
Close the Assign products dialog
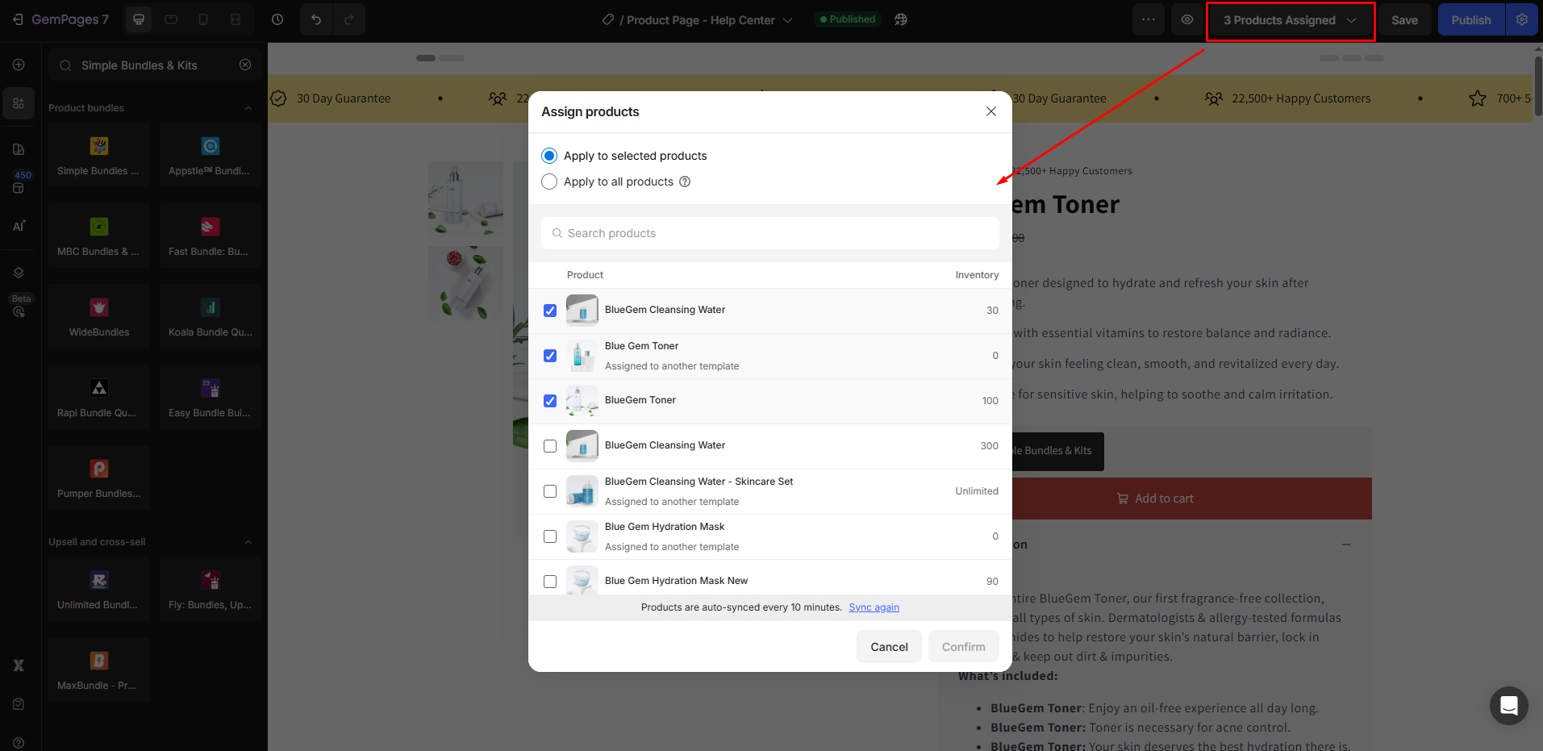991,111
